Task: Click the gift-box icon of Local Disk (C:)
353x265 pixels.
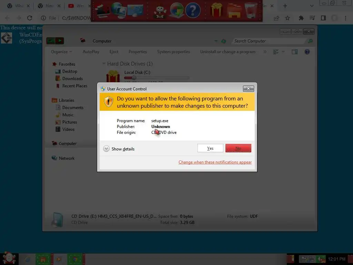Action: pyautogui.click(x=113, y=76)
